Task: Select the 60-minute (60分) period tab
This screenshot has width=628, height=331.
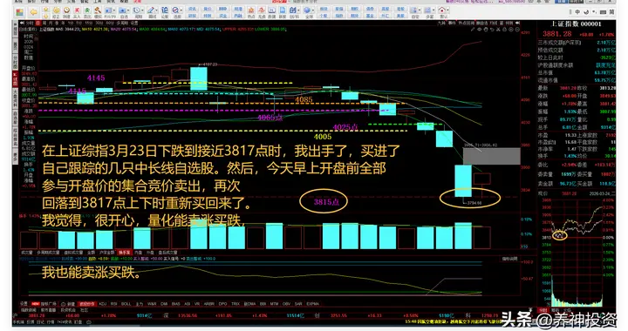Action: click(110, 24)
